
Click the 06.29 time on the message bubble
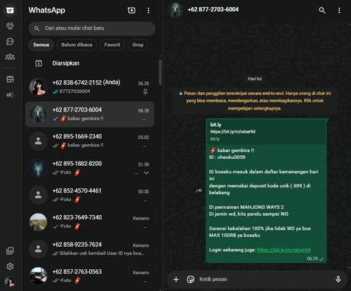(312, 259)
